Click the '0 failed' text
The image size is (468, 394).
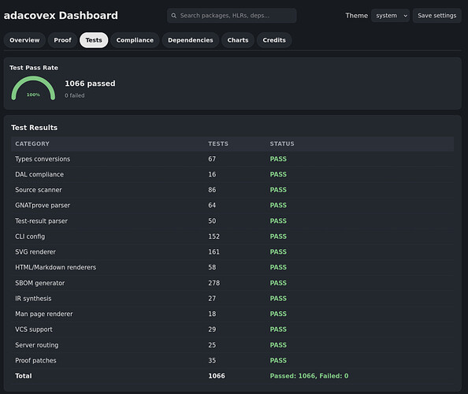(x=75, y=95)
